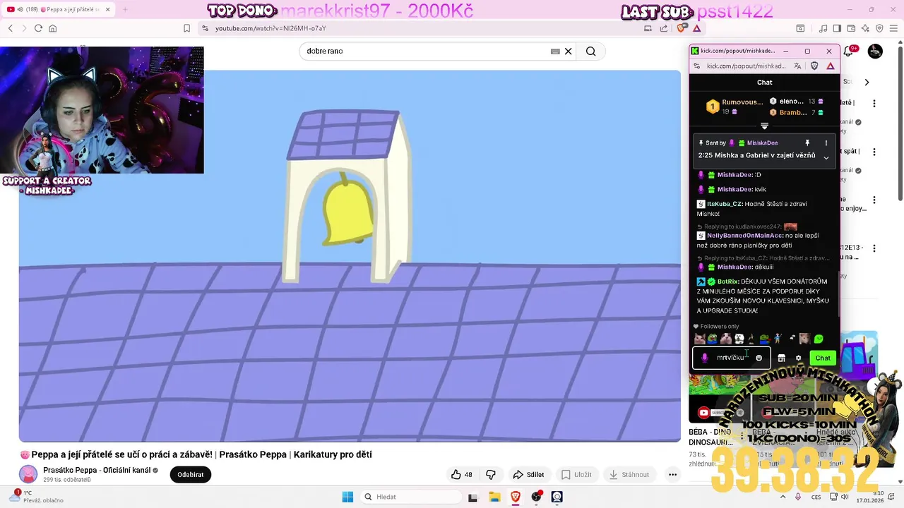Open the on-screen keyboard in search box
The height and width of the screenshot is (508, 904).
[555, 51]
